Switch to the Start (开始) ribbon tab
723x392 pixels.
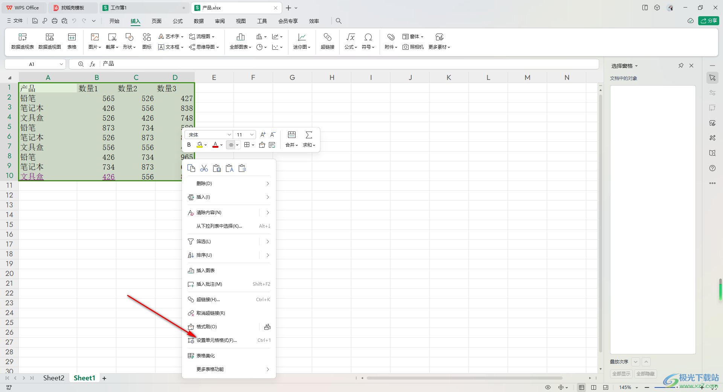[x=114, y=21]
